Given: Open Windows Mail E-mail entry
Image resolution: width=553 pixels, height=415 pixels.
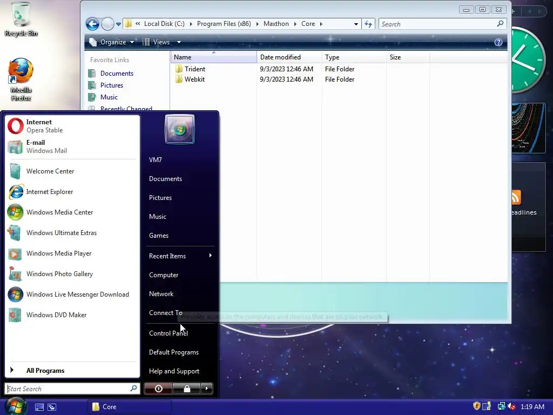Looking at the screenshot, I should [x=72, y=146].
